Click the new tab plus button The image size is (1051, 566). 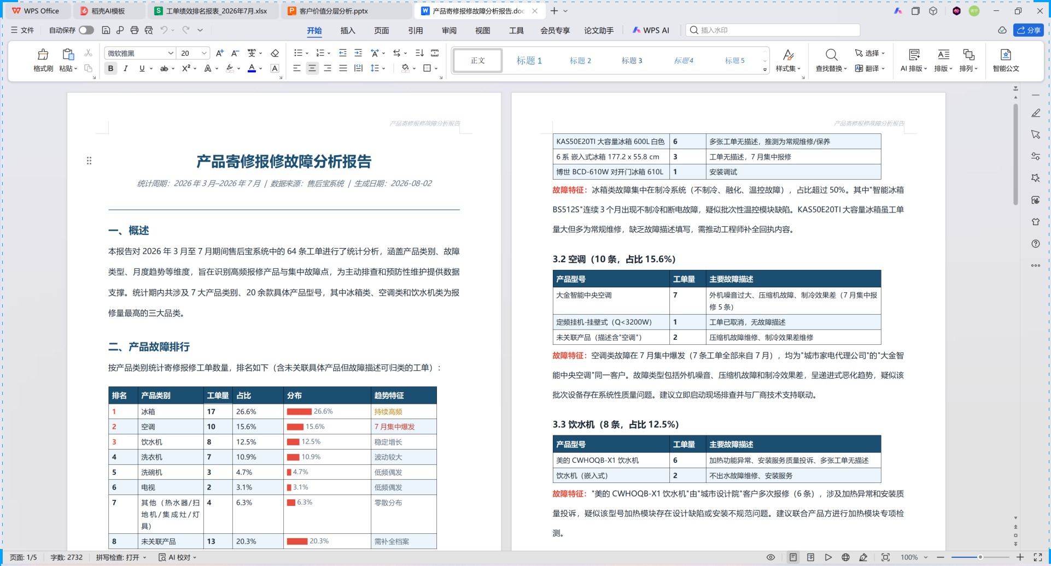554,11
